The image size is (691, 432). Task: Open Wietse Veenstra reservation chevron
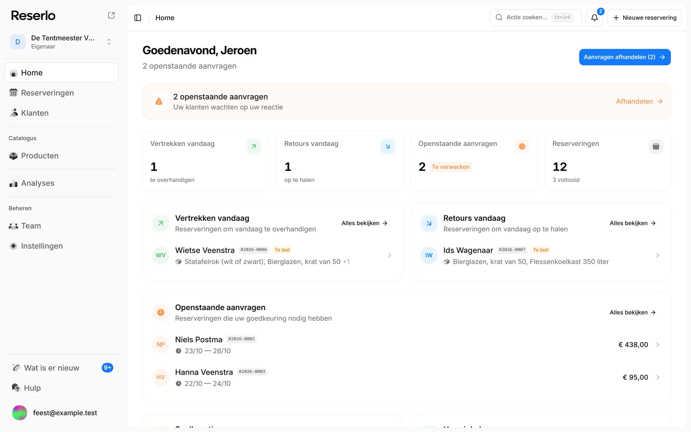pyautogui.click(x=390, y=255)
